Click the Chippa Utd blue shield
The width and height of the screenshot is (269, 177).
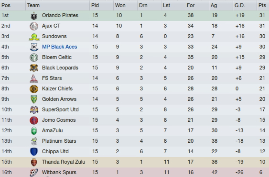pos(34,151)
